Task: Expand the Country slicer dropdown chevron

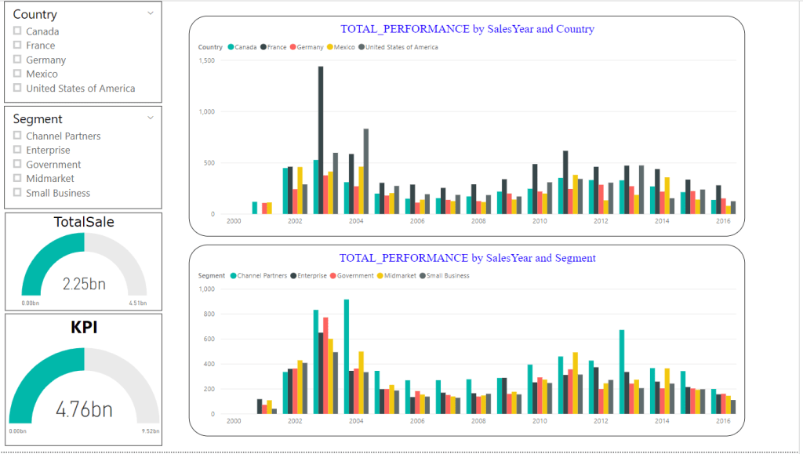Action: 151,13
